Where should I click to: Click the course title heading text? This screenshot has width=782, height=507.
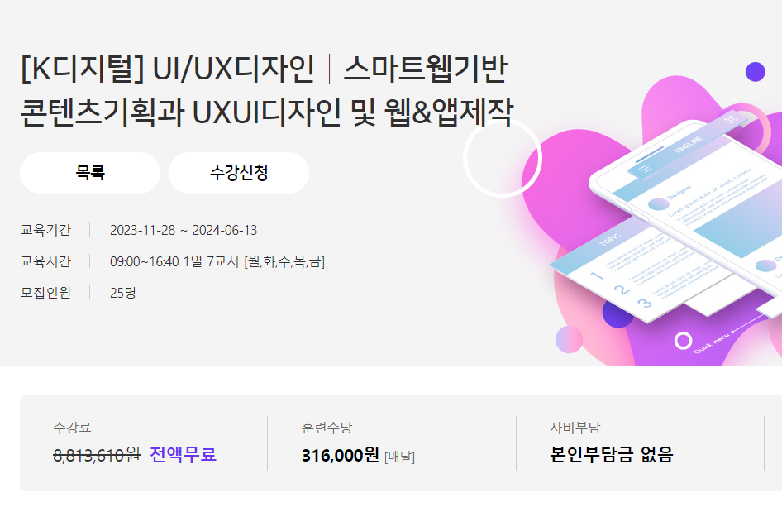tap(267, 90)
